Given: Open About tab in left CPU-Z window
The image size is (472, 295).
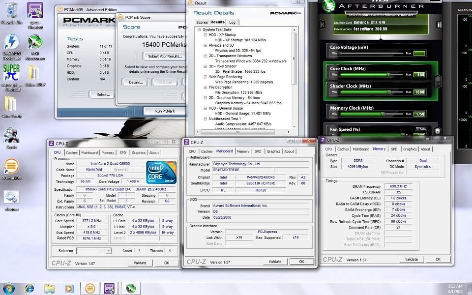Looking at the screenshot, I should point(154,152).
